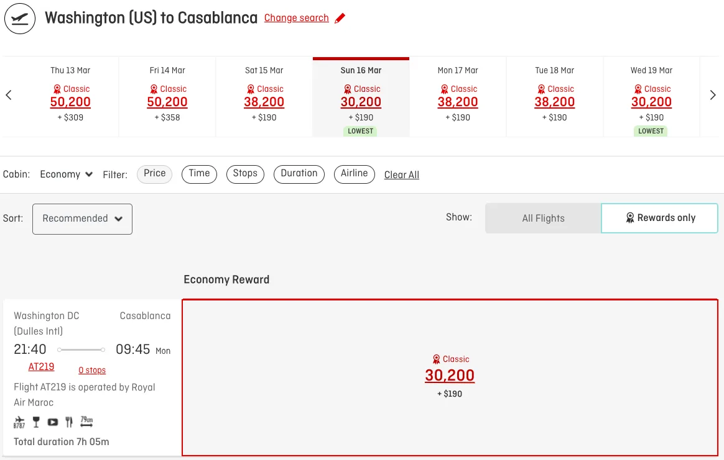Click the + $309 fee under Thu 13 Mar
Viewport: 724px width, 460px height.
click(70, 117)
